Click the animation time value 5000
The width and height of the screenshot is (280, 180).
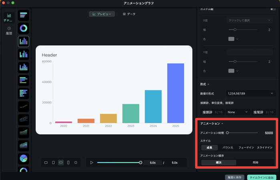269,133
